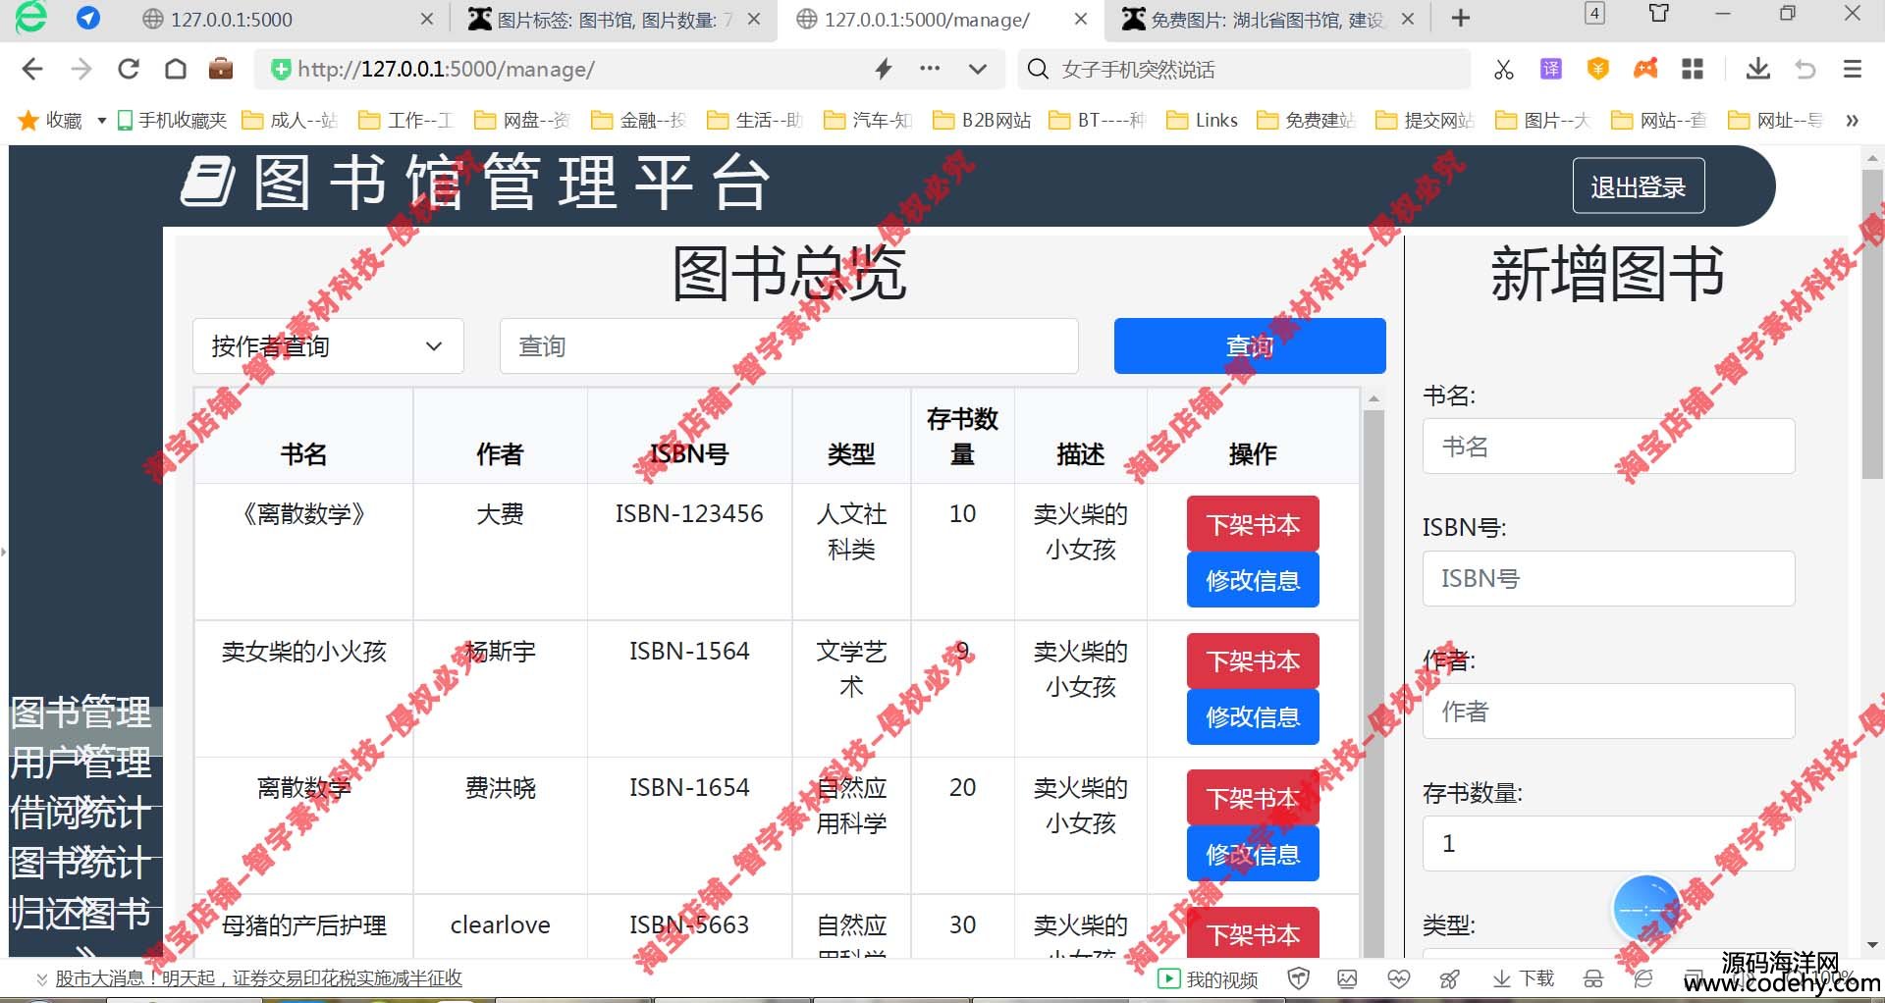This screenshot has height=1003, width=1885.
Task: Open the 免费建站 bookmarks folder
Action: tap(1307, 120)
